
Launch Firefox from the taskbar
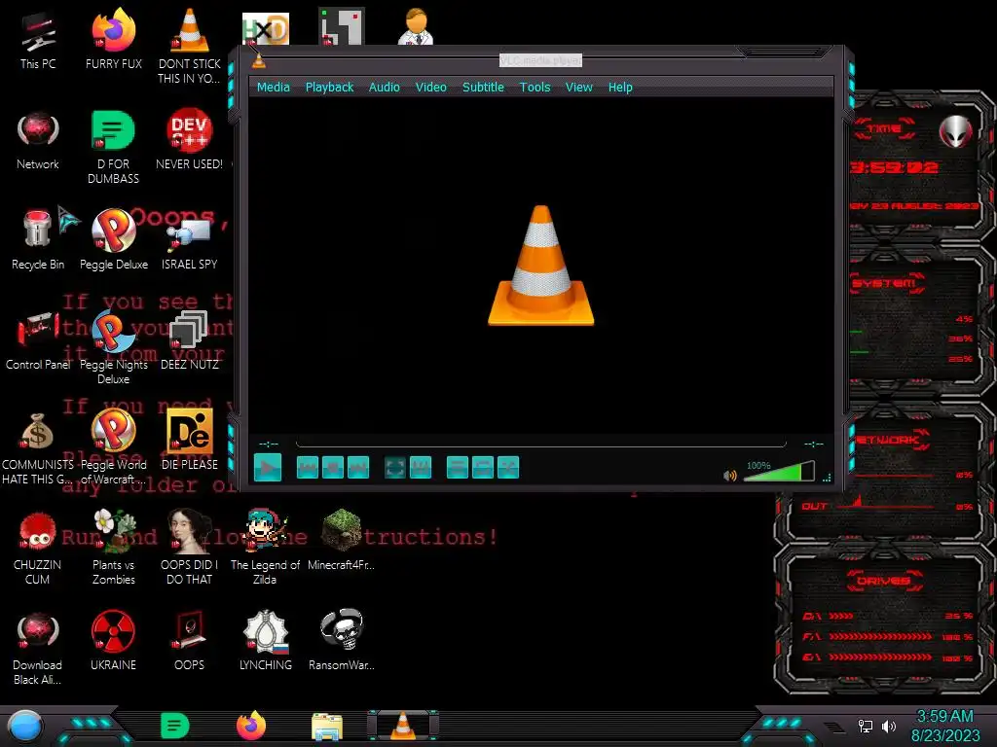251,726
